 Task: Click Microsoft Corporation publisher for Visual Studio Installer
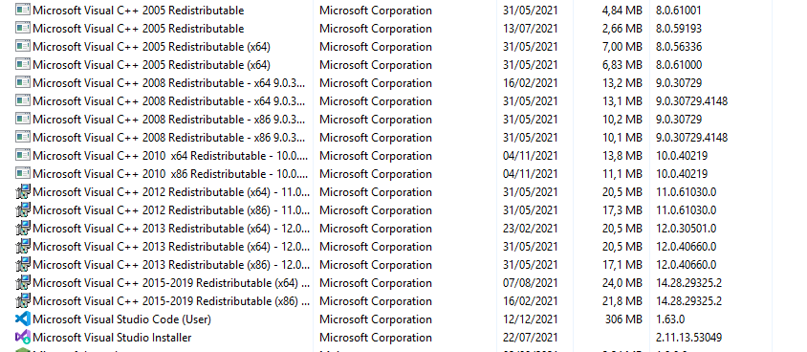click(376, 338)
